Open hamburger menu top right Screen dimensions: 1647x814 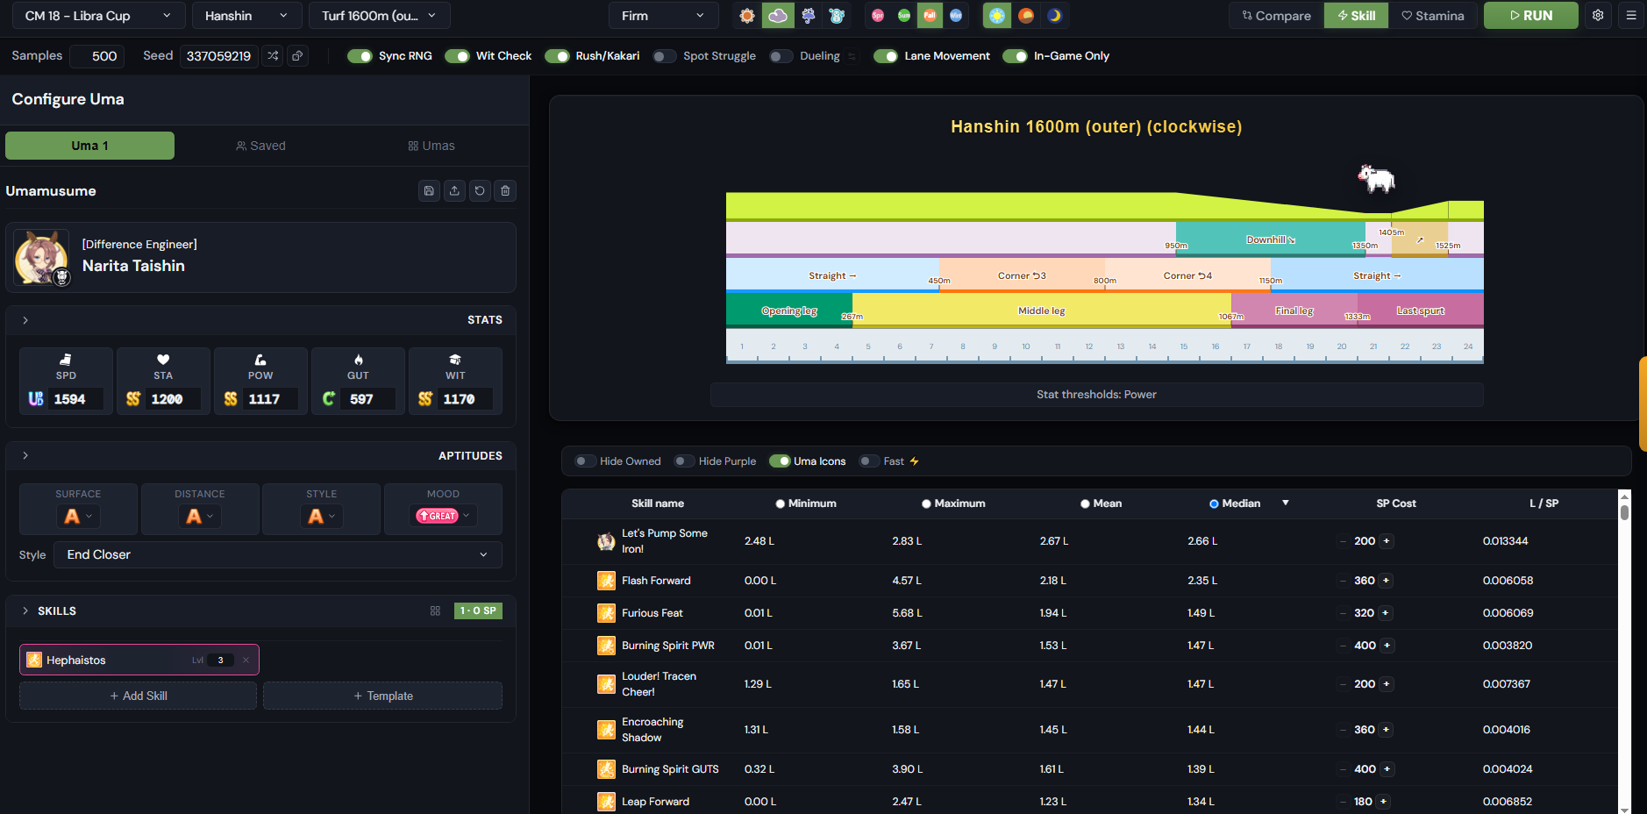[x=1631, y=16]
